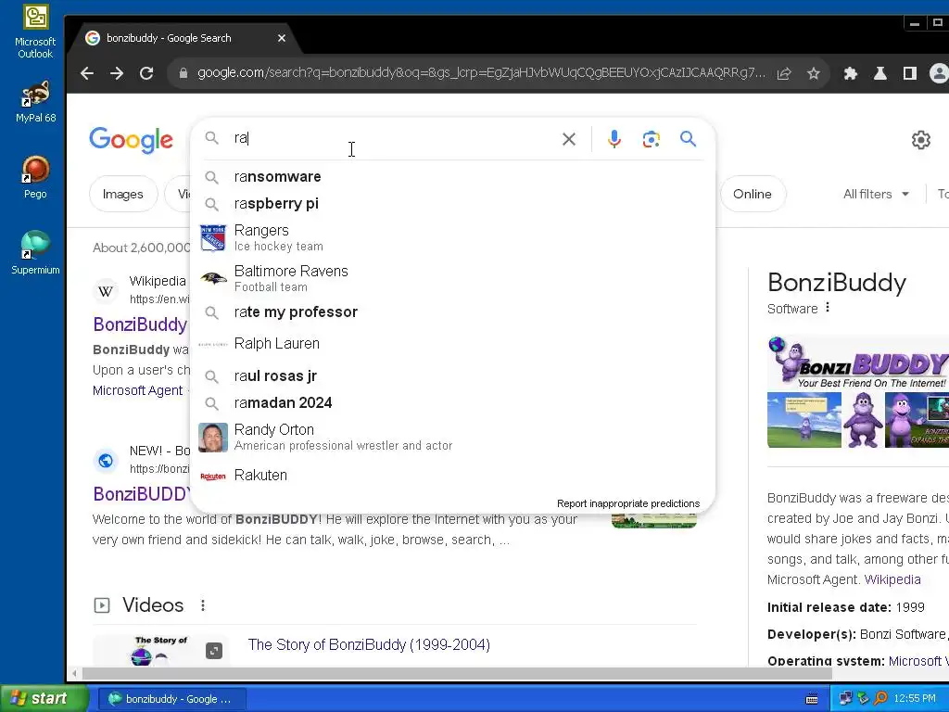Open the Pego desktop shortcut
949x712 pixels.
(35, 177)
